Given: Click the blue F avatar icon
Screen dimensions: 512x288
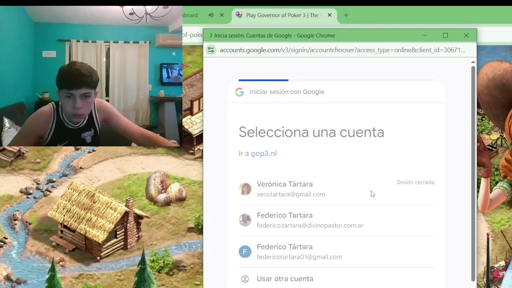Looking at the screenshot, I should pyautogui.click(x=245, y=252).
